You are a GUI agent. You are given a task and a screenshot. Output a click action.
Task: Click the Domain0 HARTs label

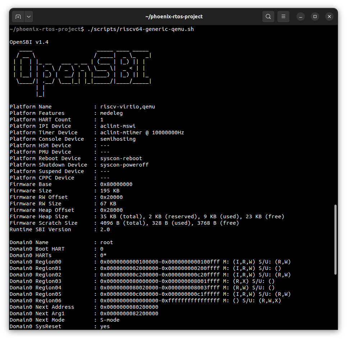click(31, 255)
